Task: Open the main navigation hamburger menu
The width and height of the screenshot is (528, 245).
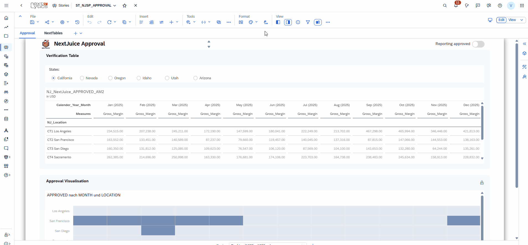Action: tap(6, 6)
